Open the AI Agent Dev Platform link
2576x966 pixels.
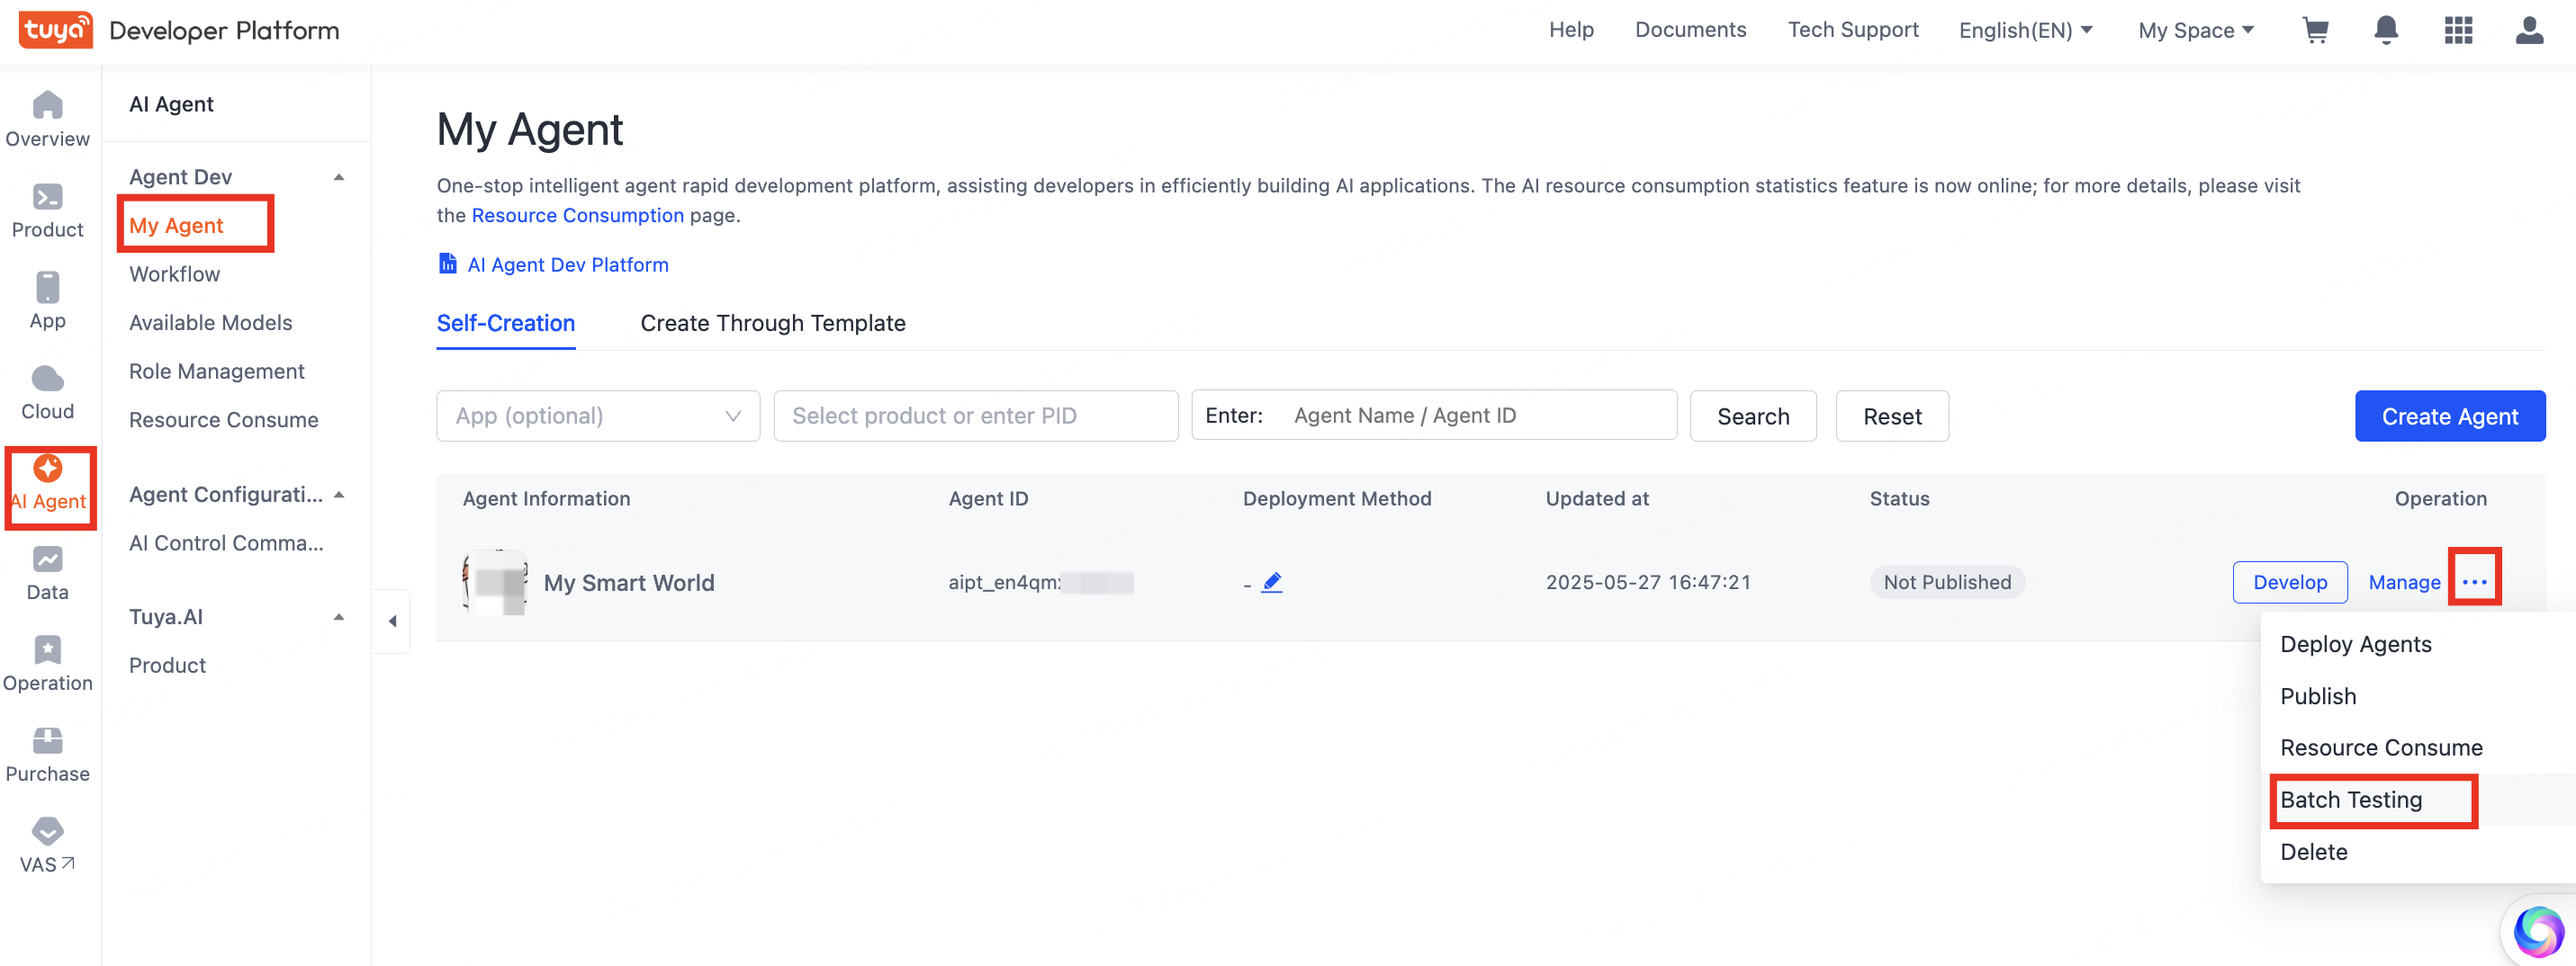tap(568, 264)
